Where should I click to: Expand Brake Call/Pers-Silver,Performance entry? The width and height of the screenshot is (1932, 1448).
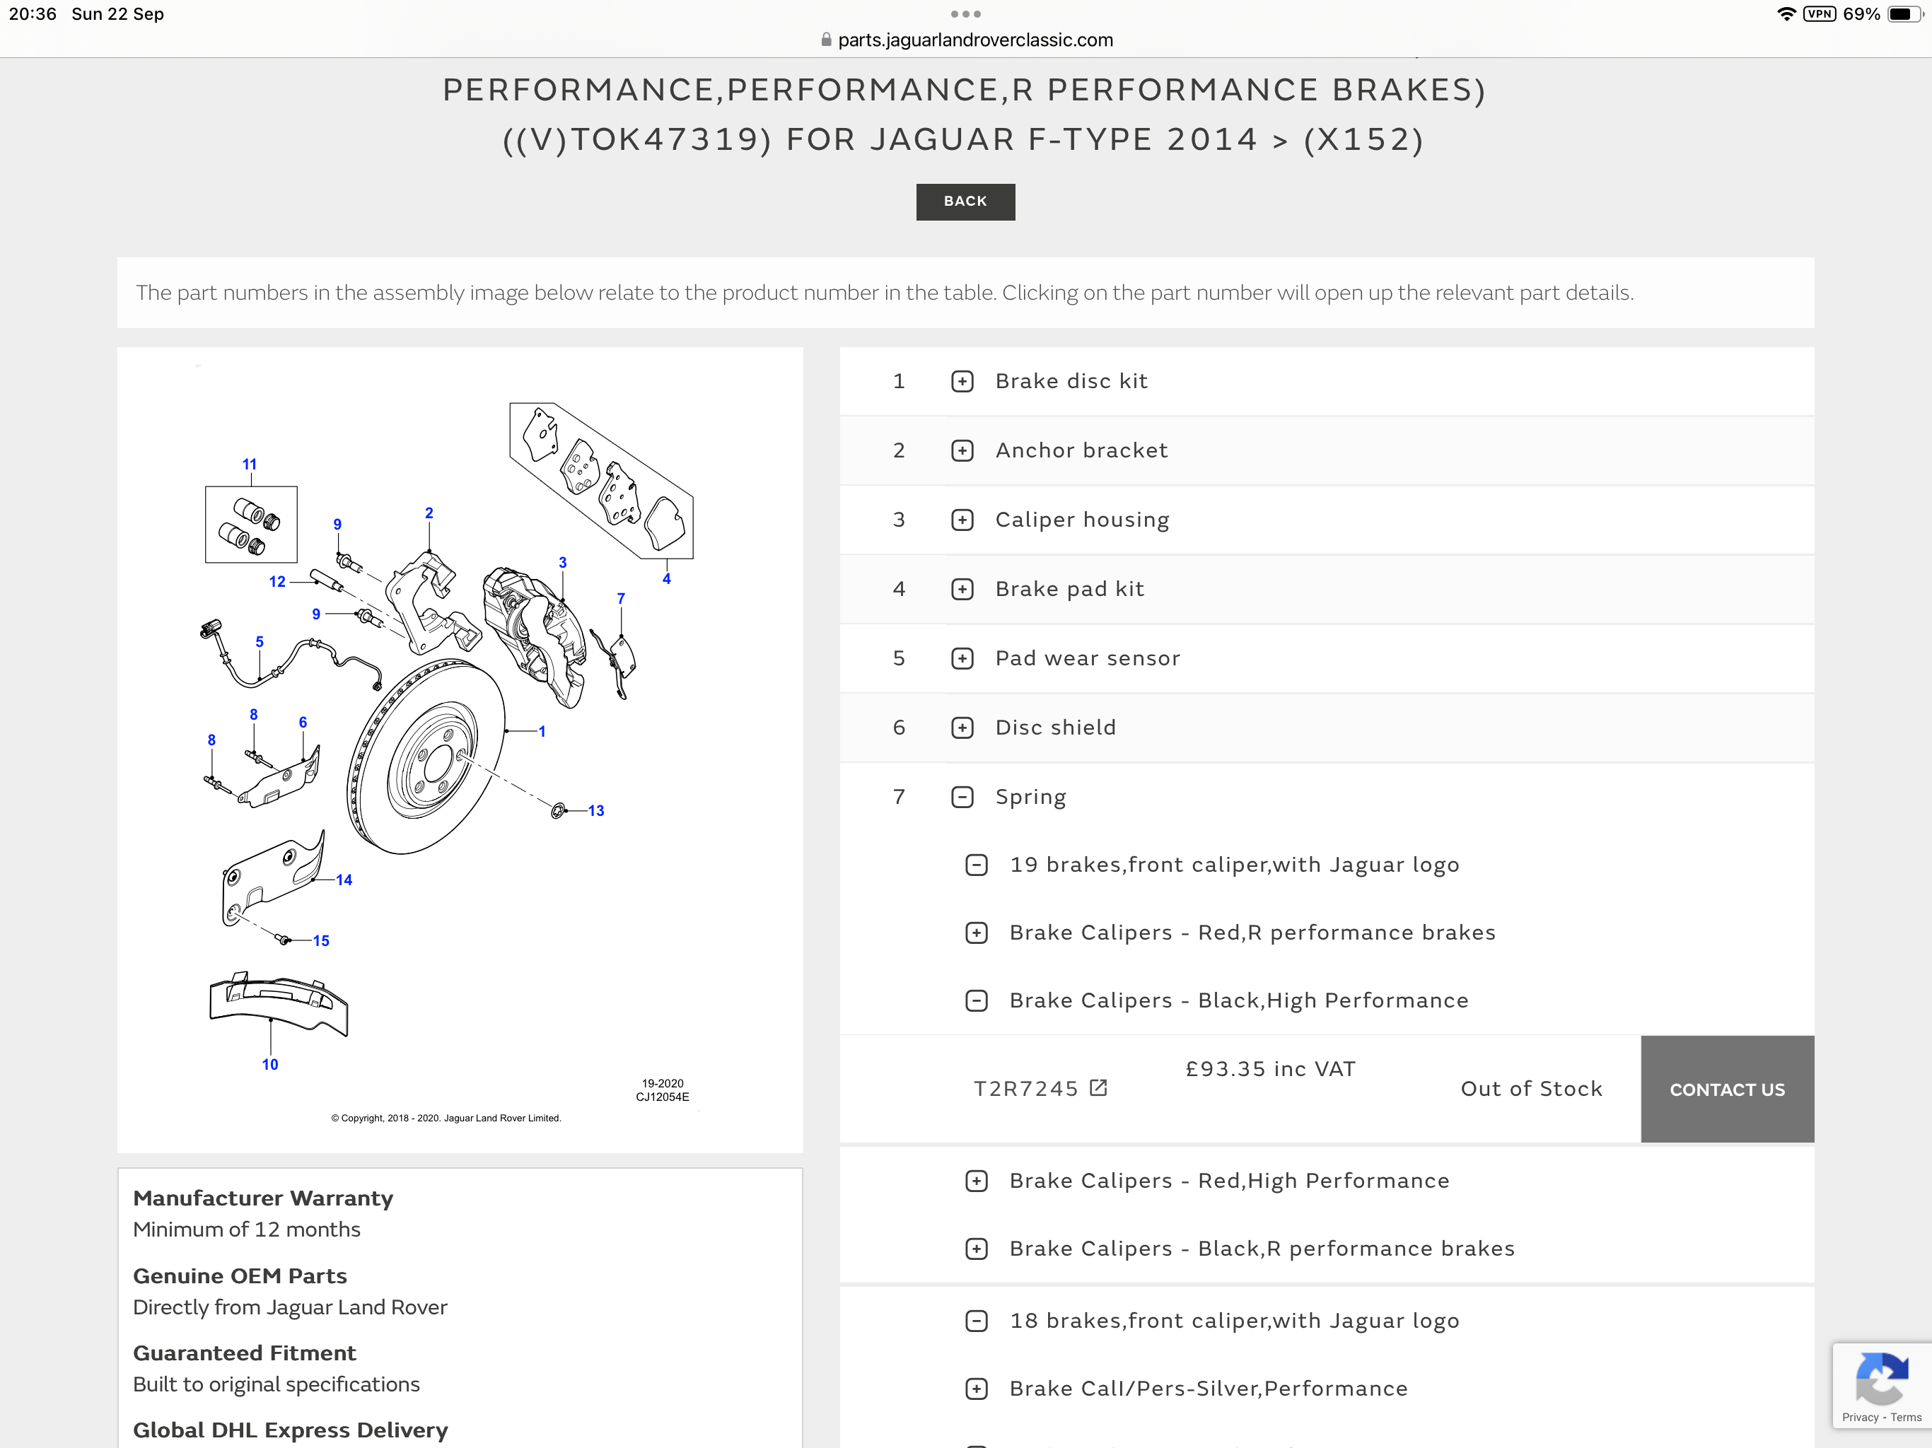pos(976,1389)
